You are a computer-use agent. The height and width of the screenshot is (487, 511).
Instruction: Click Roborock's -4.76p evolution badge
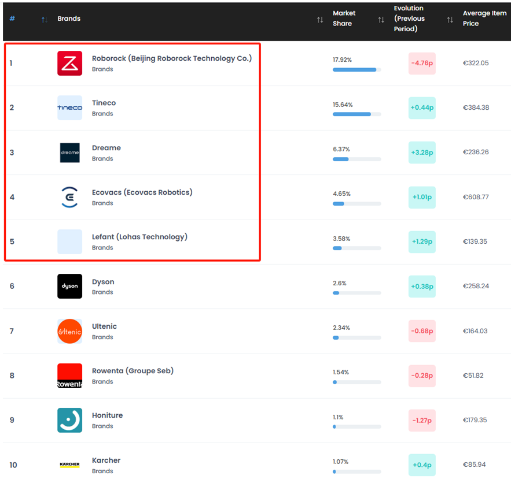(421, 63)
